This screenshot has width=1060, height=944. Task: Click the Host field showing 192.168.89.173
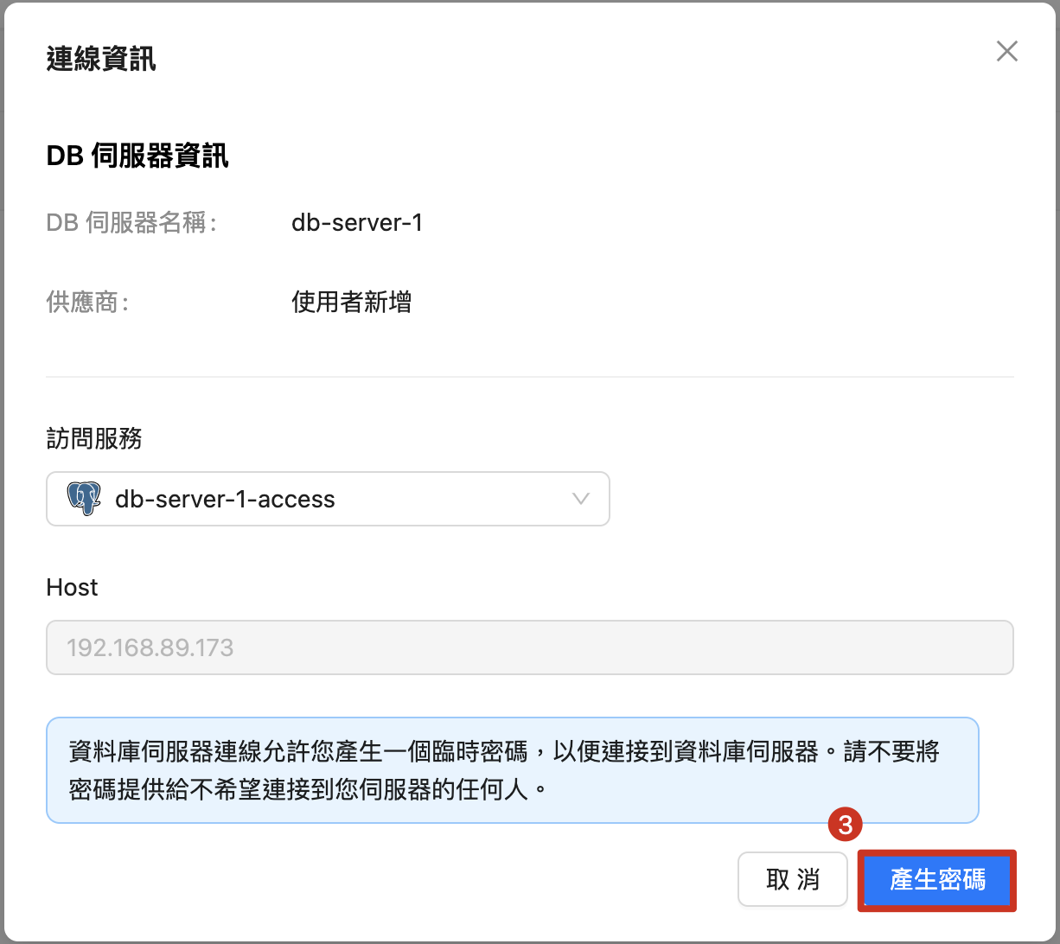(529, 647)
